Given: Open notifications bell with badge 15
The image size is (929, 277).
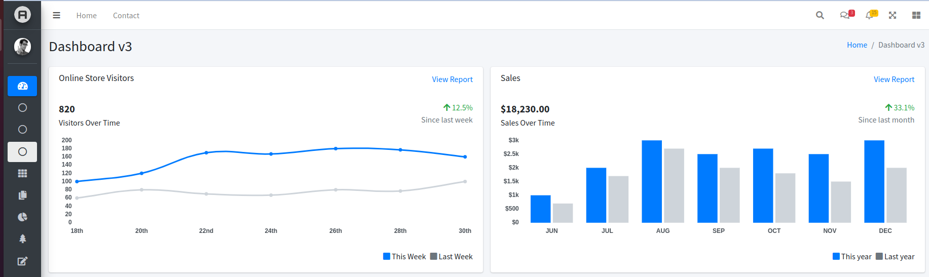Looking at the screenshot, I should pyautogui.click(x=871, y=15).
